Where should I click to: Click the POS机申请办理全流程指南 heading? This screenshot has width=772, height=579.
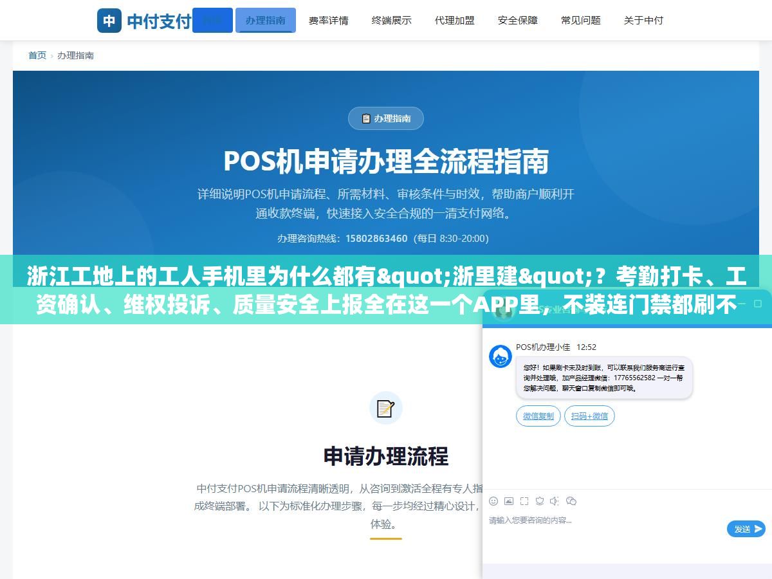point(386,161)
